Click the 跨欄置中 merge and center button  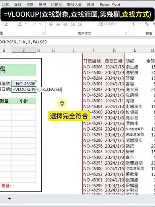coord(108,24)
